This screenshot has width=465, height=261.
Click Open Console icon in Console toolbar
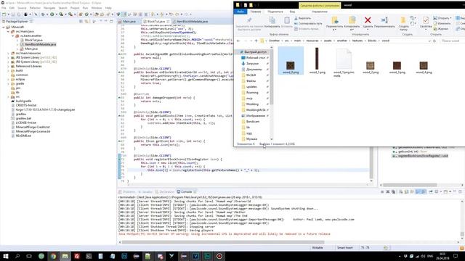[445, 191]
